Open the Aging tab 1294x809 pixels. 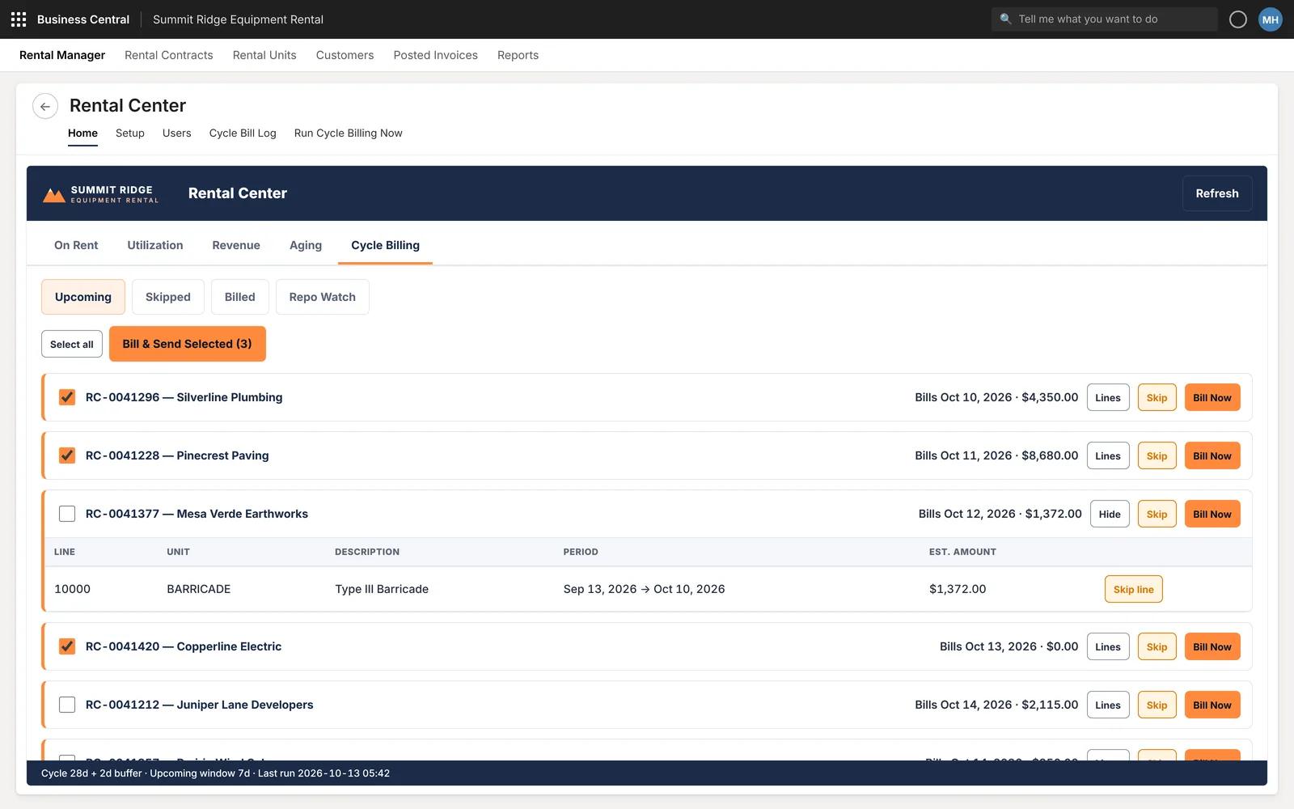click(x=306, y=245)
